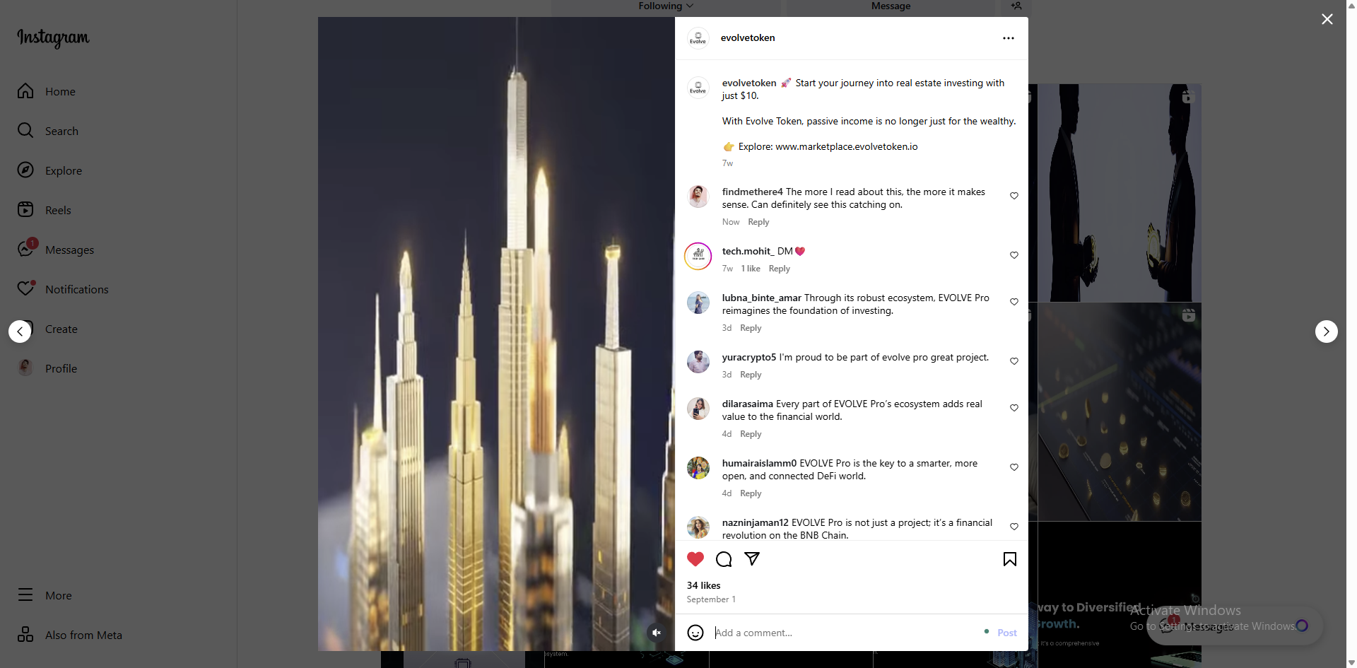Screen dimensions: 1357x668
Task: Focus the Add a comment field
Action: tap(845, 633)
